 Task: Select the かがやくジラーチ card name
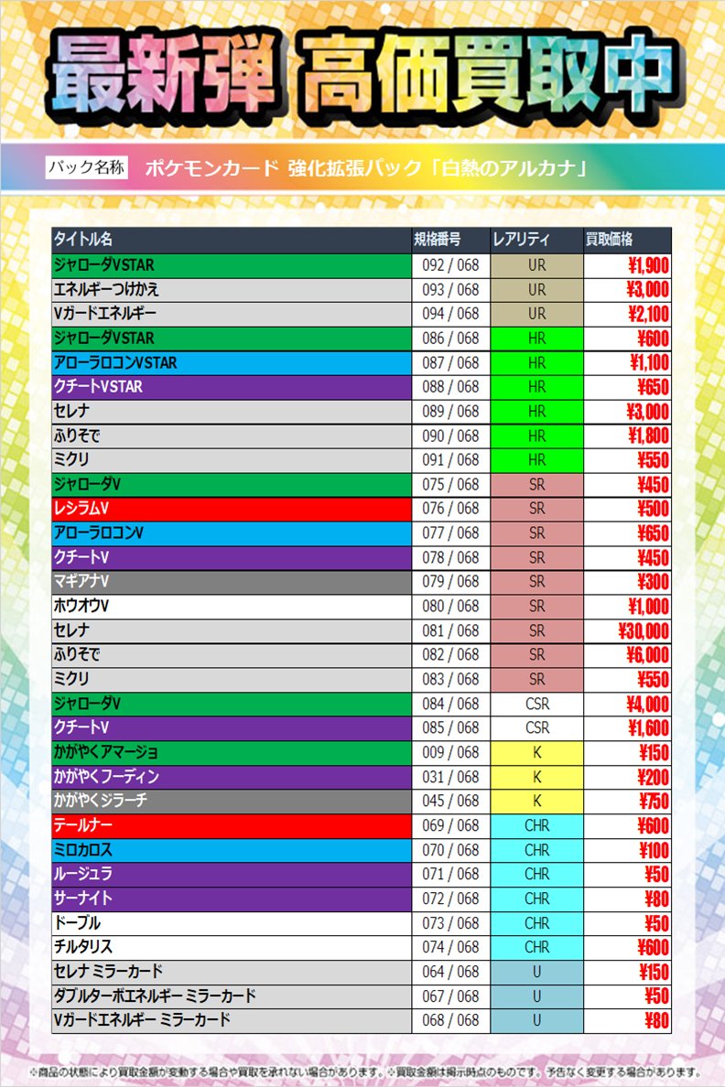point(101,800)
